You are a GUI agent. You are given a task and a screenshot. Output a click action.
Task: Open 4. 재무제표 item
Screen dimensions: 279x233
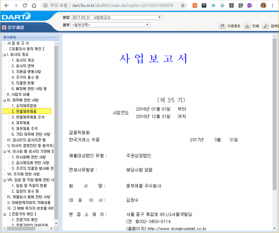click(20, 123)
